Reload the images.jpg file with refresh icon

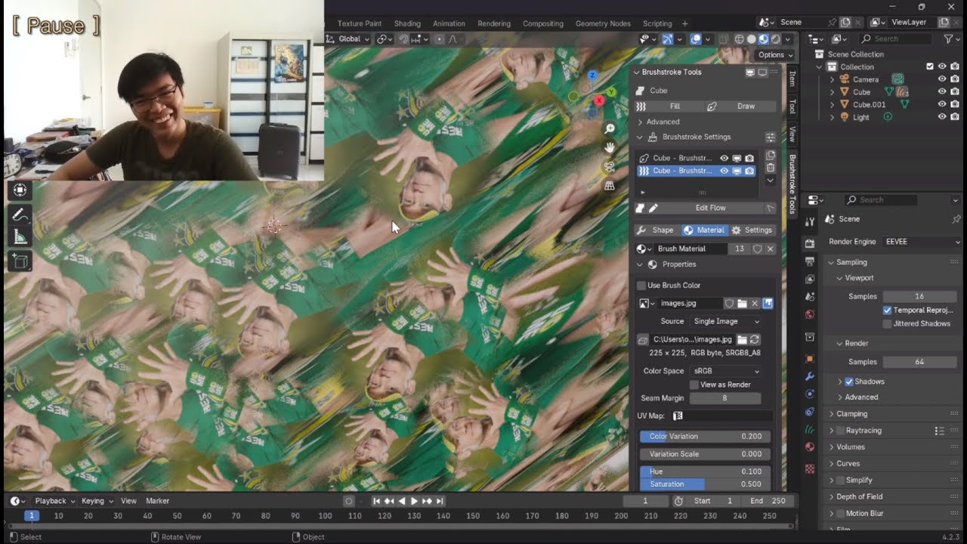pos(755,340)
